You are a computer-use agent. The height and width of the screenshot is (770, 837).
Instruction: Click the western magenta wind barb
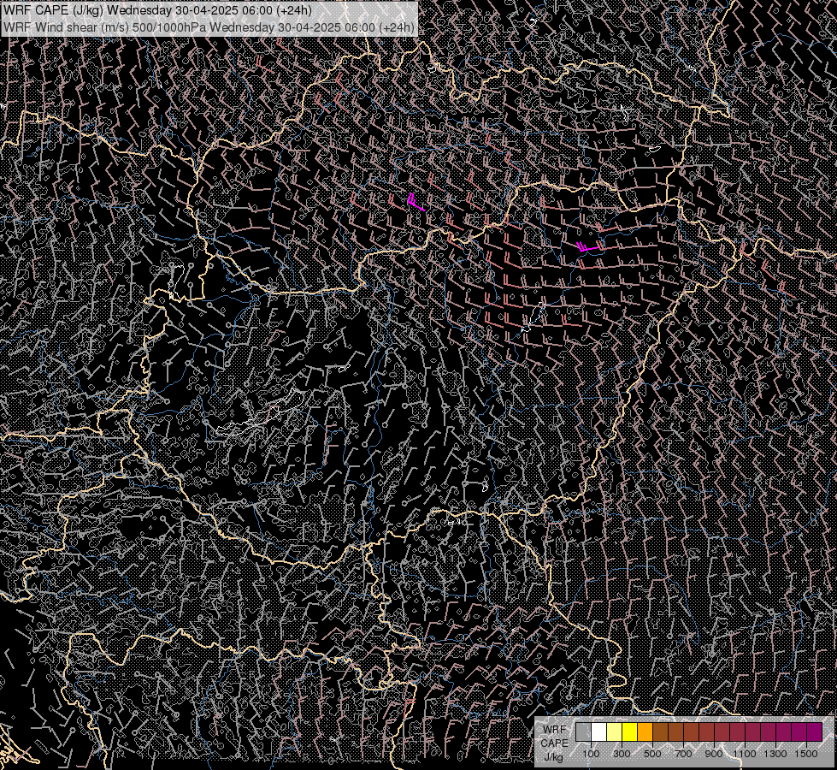416,203
